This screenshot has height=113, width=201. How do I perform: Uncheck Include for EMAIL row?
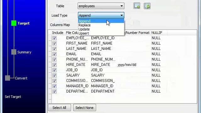point(54,54)
